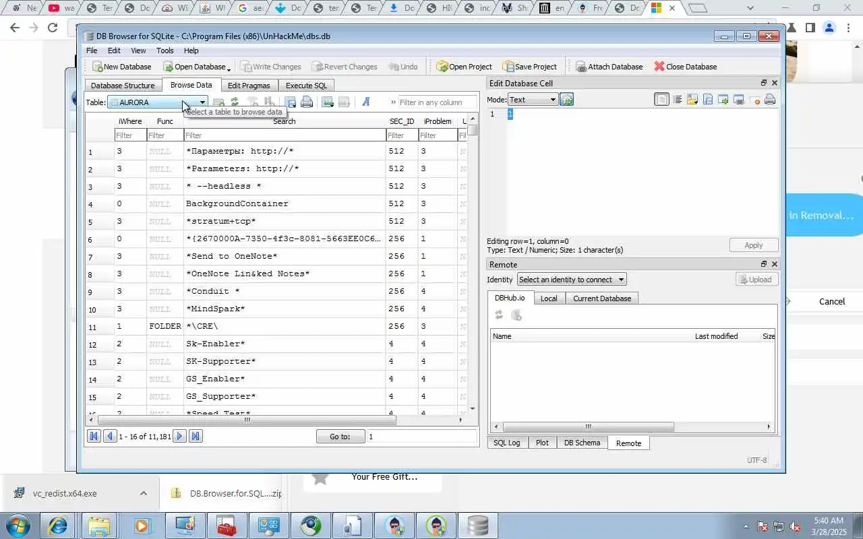Image resolution: width=863 pixels, height=539 pixels.
Task: Click the Remote panel refresh arrows icon
Action: pyautogui.click(x=499, y=315)
